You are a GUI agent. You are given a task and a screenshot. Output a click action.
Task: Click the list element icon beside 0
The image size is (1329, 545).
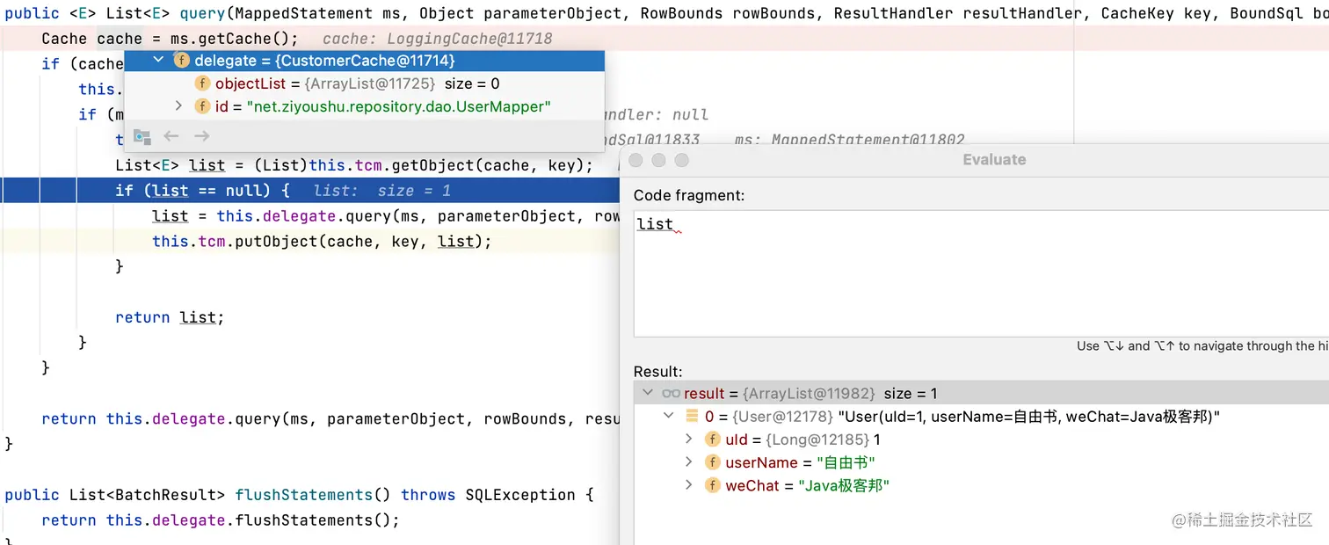point(692,416)
